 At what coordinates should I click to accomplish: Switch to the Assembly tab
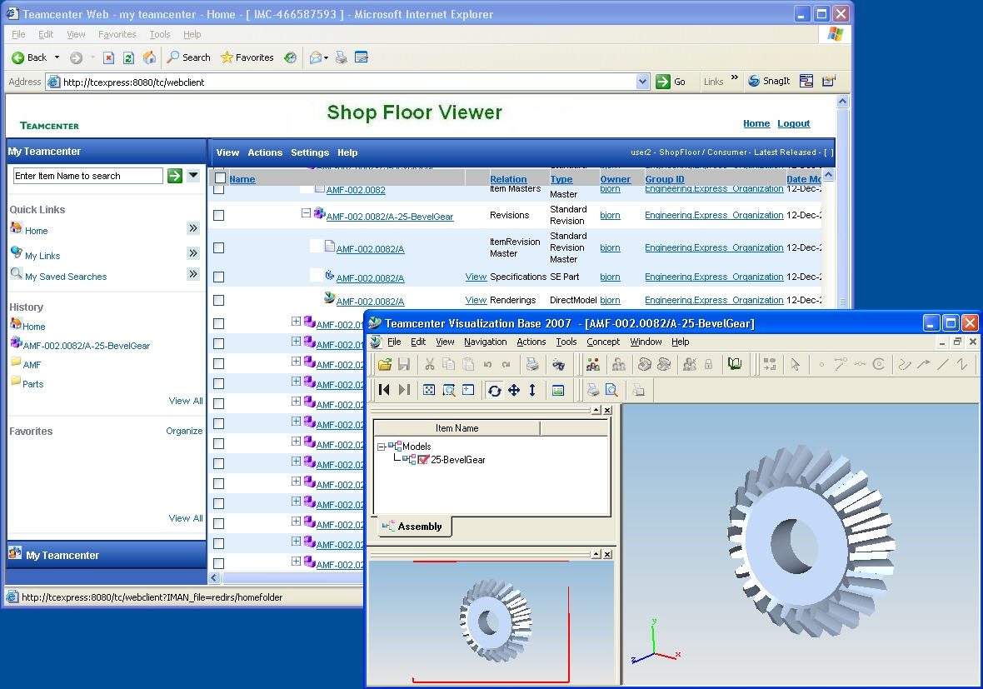[414, 527]
